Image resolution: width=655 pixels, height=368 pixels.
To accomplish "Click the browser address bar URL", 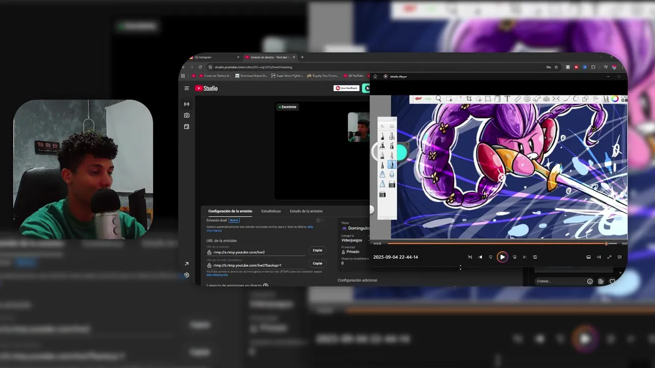I will click(254, 67).
